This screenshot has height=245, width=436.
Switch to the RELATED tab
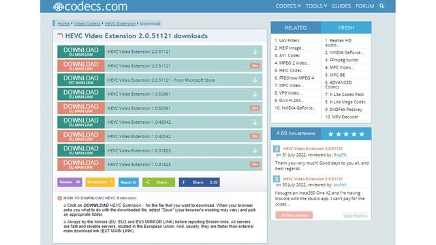click(296, 28)
